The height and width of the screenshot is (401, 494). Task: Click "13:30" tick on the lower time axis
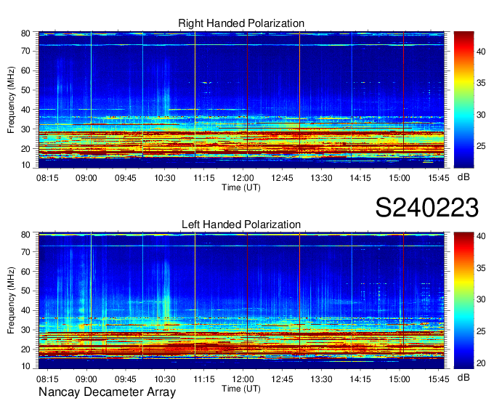(x=321, y=379)
